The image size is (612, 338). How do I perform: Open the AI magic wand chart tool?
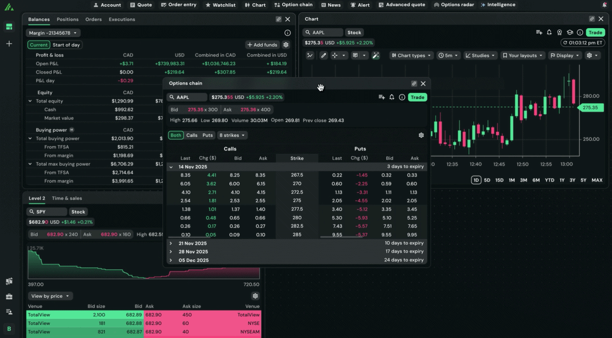[375, 55]
